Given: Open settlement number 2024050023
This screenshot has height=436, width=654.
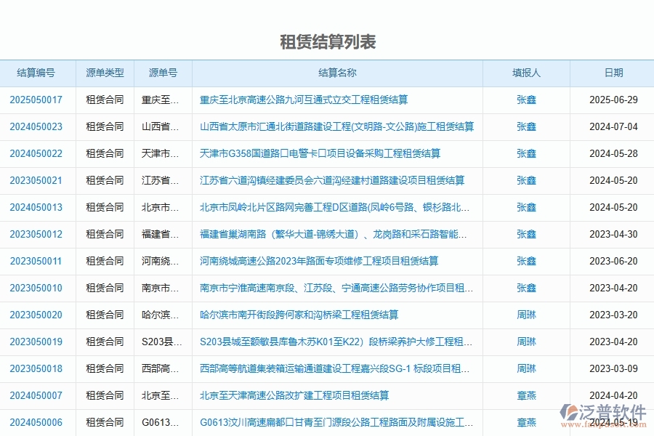Looking at the screenshot, I should 37,126.
